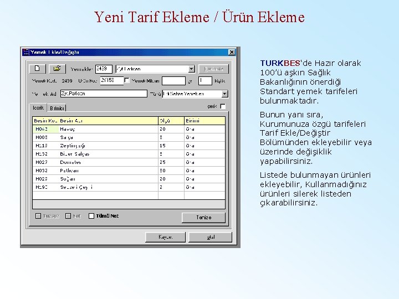
Task: Enable the Tuzsuz checkbox
Action: coord(38,216)
